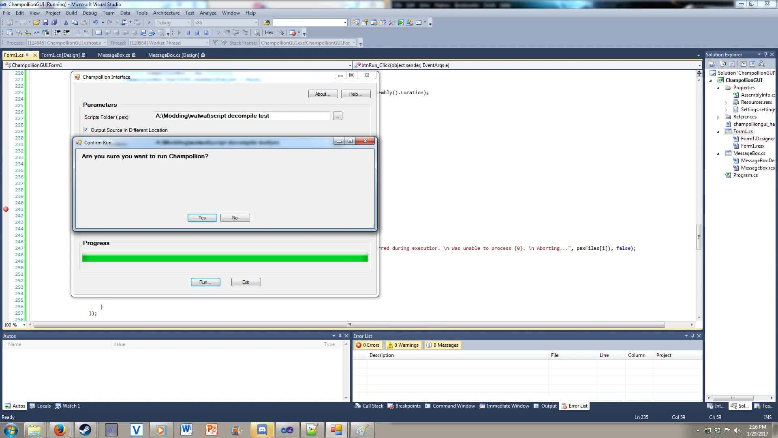778x438 pixels.
Task: Open the Build menu
Action: pos(71,13)
